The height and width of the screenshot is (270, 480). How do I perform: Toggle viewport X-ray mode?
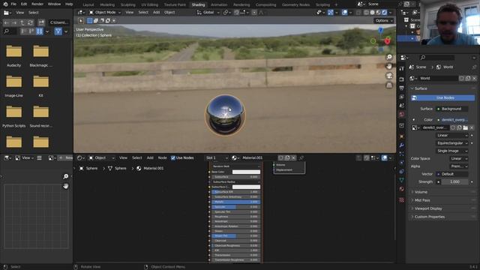click(358, 13)
